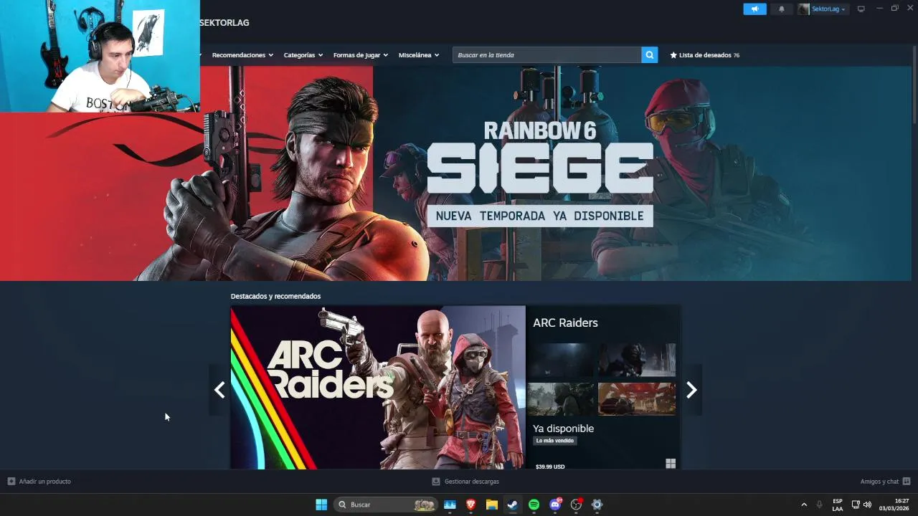This screenshot has width=918, height=516.
Task: Show hidden system tray icons
Action: click(804, 505)
